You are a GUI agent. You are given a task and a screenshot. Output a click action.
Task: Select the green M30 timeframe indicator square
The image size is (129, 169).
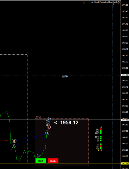101,137
